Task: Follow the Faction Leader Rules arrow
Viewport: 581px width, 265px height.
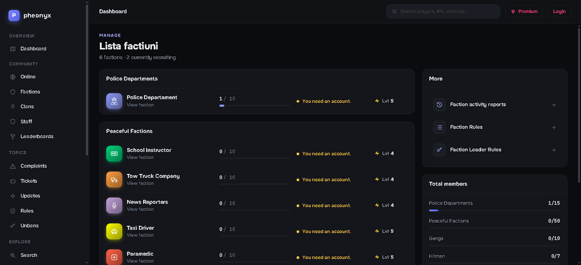Action: (x=553, y=150)
